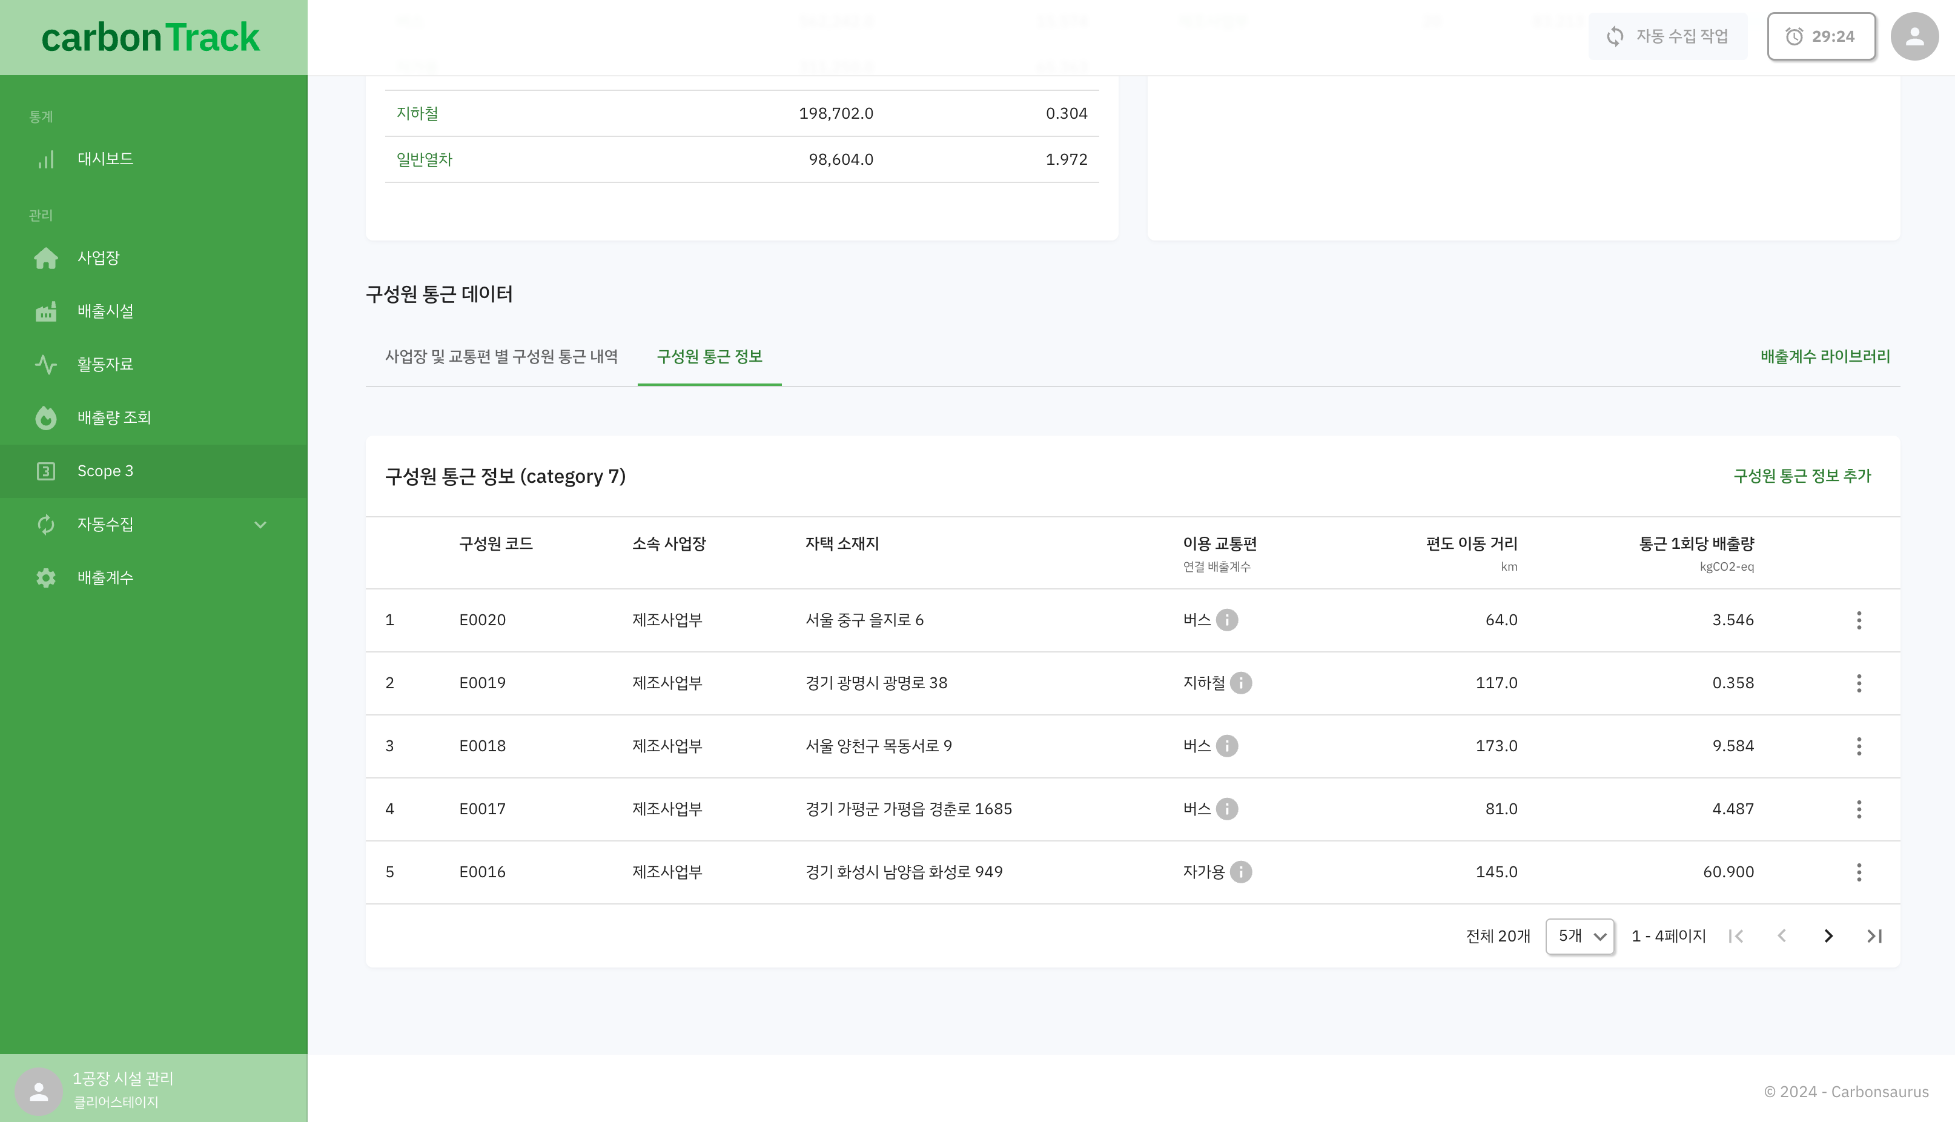Image resolution: width=1955 pixels, height=1122 pixels.
Task: Jump to the last page of the table
Action: (x=1874, y=936)
